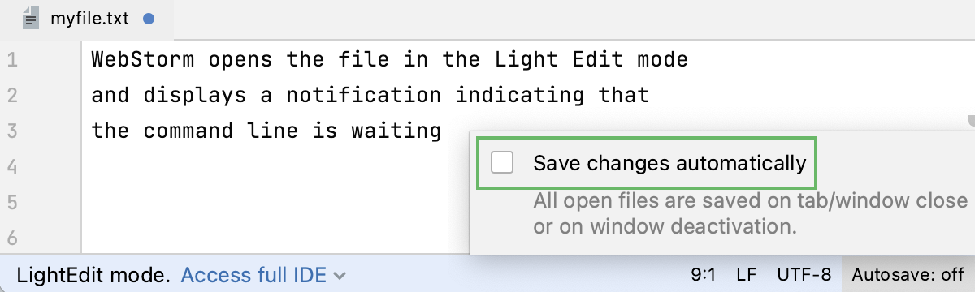
Task: Expand the chevron next to Access full IDE
Action: 340,277
